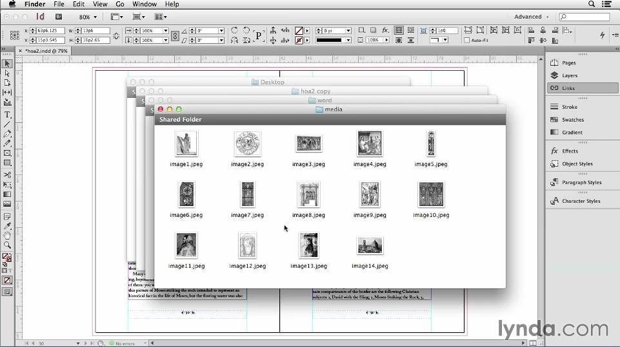Select the Rectangle Frame tool
The width and height of the screenshot is (620, 347).
click(x=7, y=153)
